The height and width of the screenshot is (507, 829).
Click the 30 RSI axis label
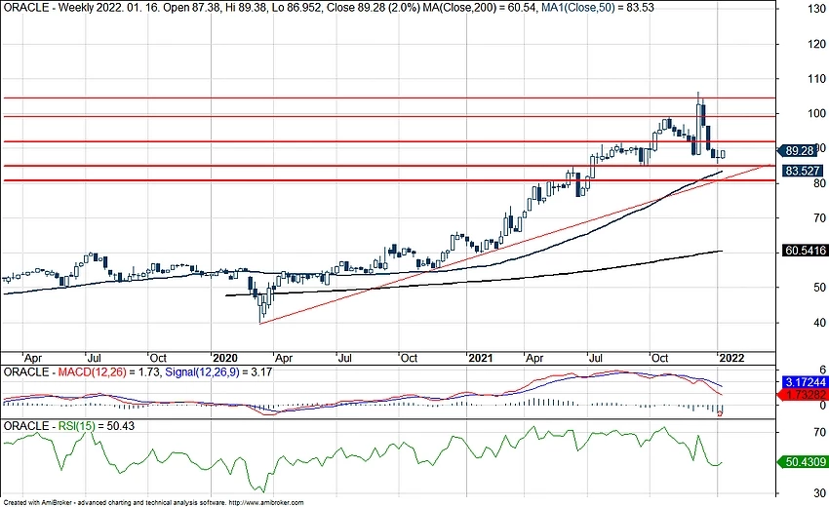(819, 493)
